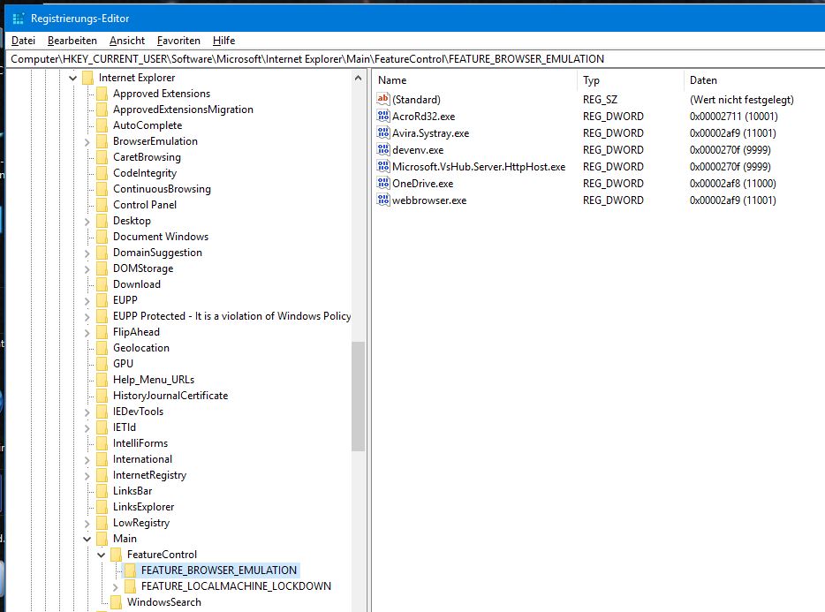Click the Control Panel folder icon
The width and height of the screenshot is (825, 612).
tap(102, 205)
